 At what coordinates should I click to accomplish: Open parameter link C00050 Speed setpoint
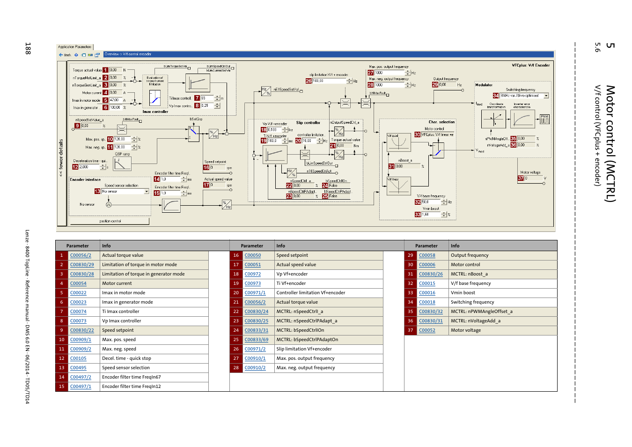point(253,255)
